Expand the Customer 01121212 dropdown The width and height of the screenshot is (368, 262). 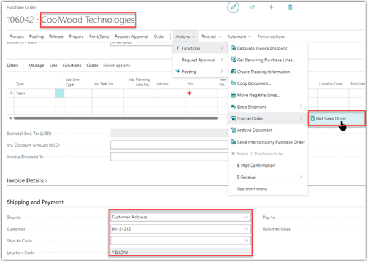(x=246, y=229)
